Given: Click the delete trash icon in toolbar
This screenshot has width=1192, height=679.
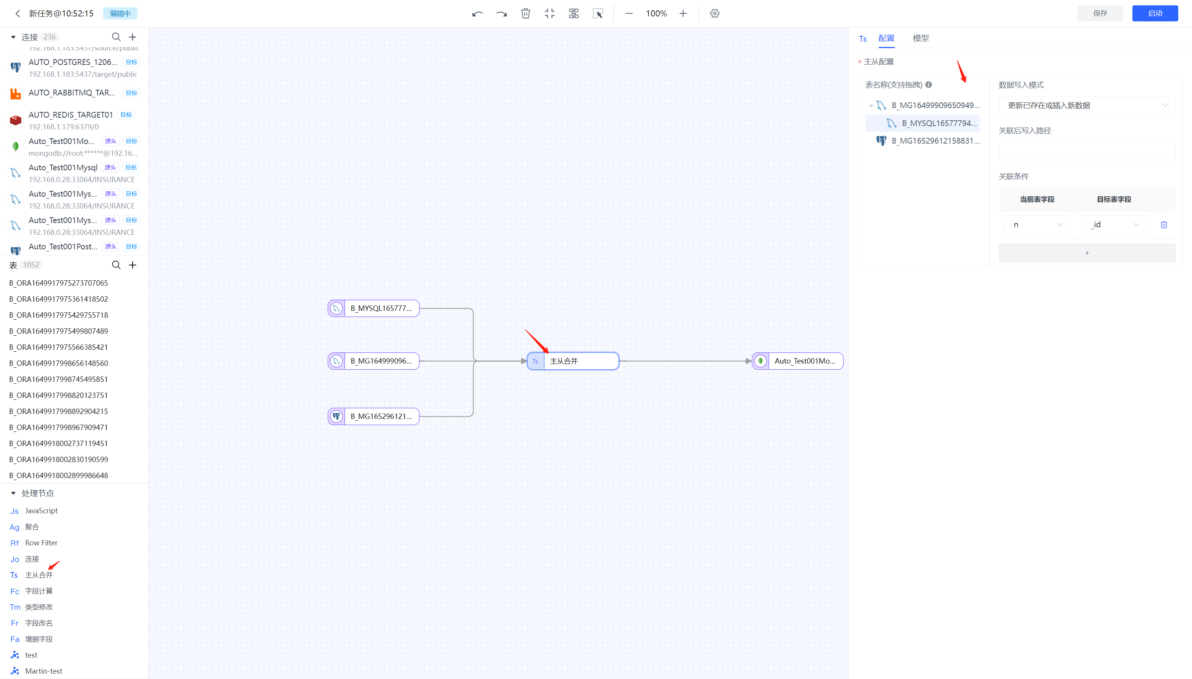Looking at the screenshot, I should (x=525, y=13).
